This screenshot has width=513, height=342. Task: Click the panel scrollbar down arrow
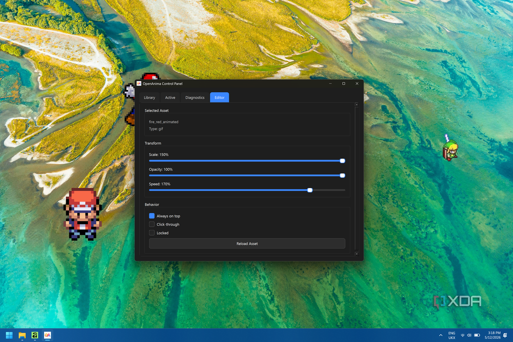[357, 254]
